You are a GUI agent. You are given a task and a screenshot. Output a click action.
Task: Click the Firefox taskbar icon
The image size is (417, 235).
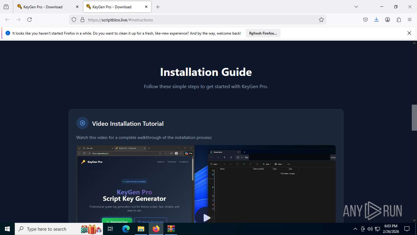coord(156,229)
